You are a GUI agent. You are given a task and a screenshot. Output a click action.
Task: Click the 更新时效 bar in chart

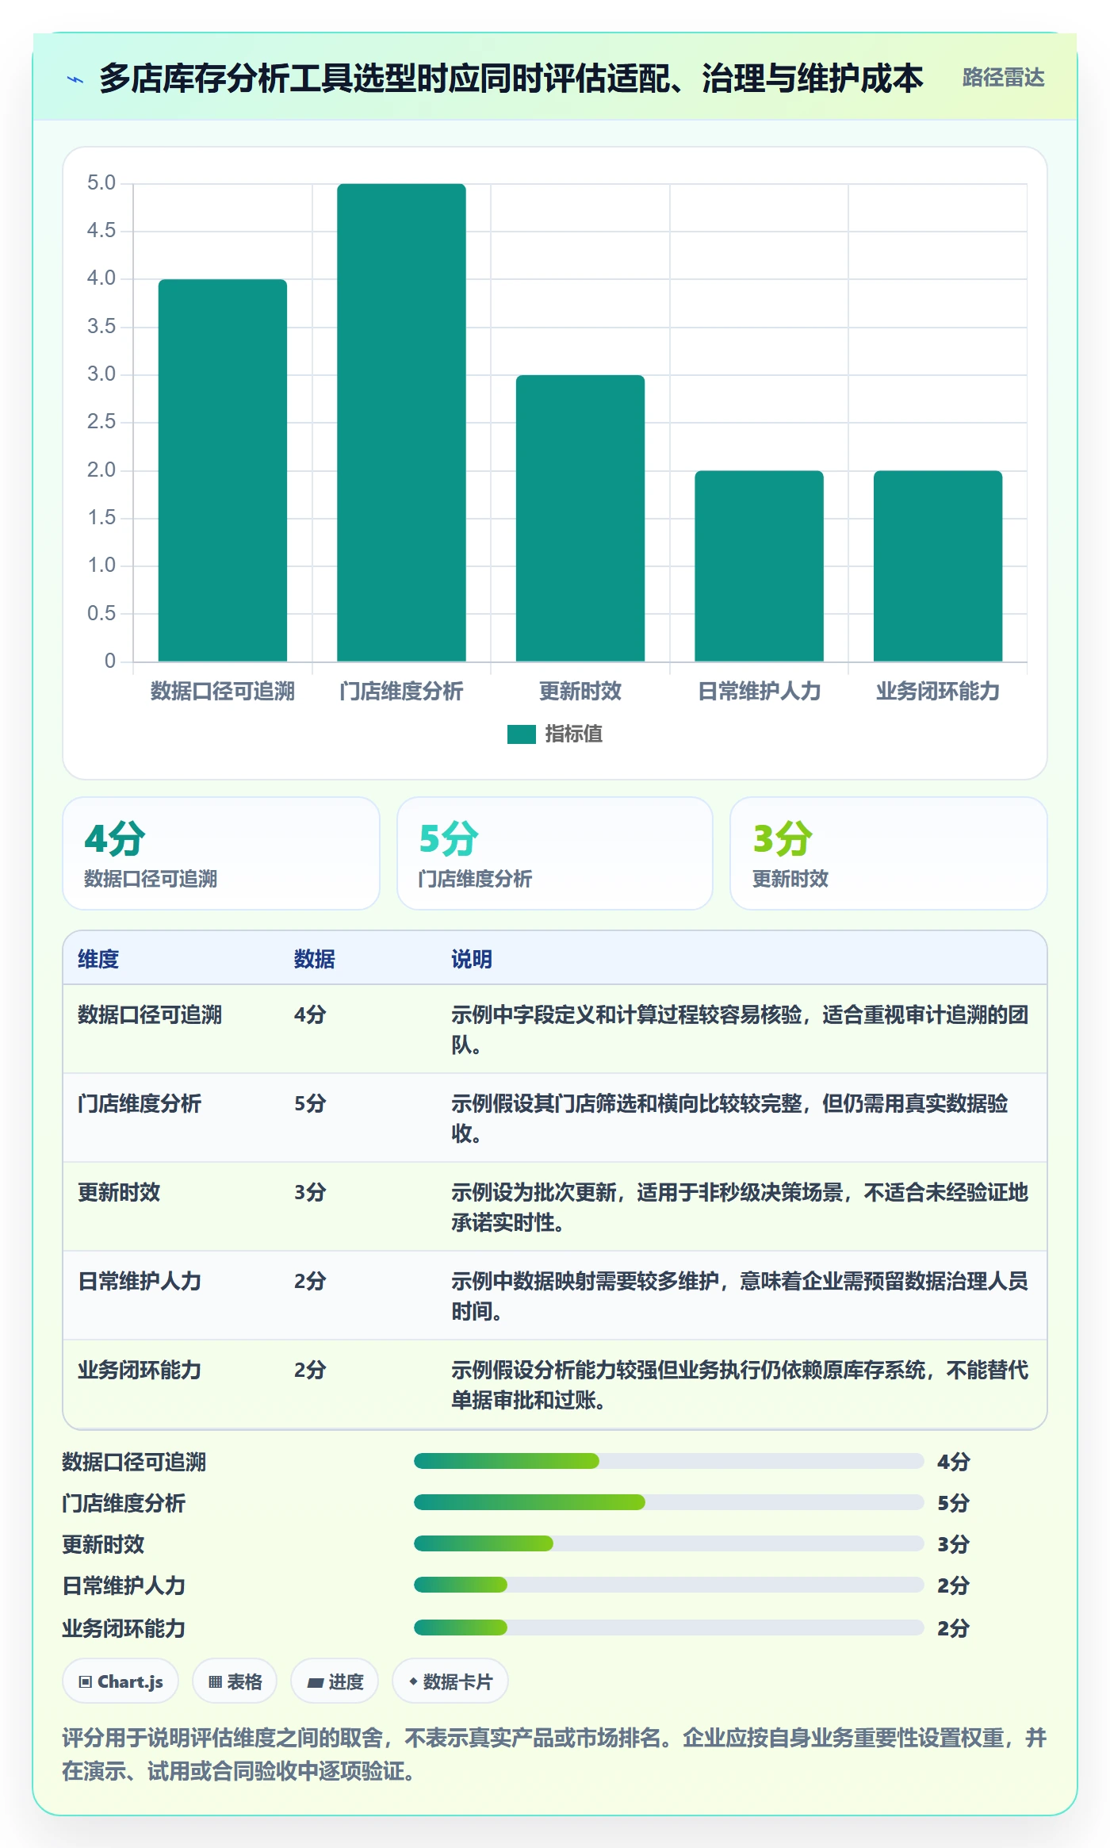tap(580, 518)
